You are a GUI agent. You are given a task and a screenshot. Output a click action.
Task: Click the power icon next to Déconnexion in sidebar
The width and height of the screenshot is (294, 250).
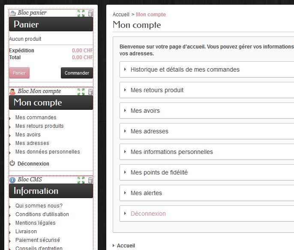point(12,163)
